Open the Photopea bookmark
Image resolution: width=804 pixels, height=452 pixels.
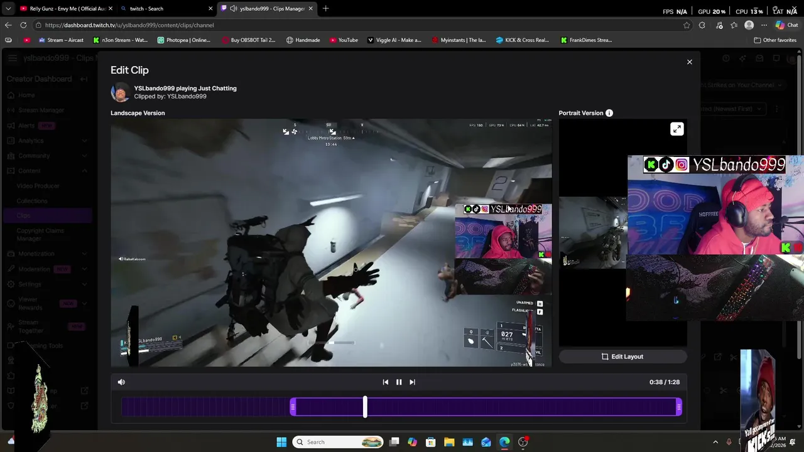click(184, 40)
